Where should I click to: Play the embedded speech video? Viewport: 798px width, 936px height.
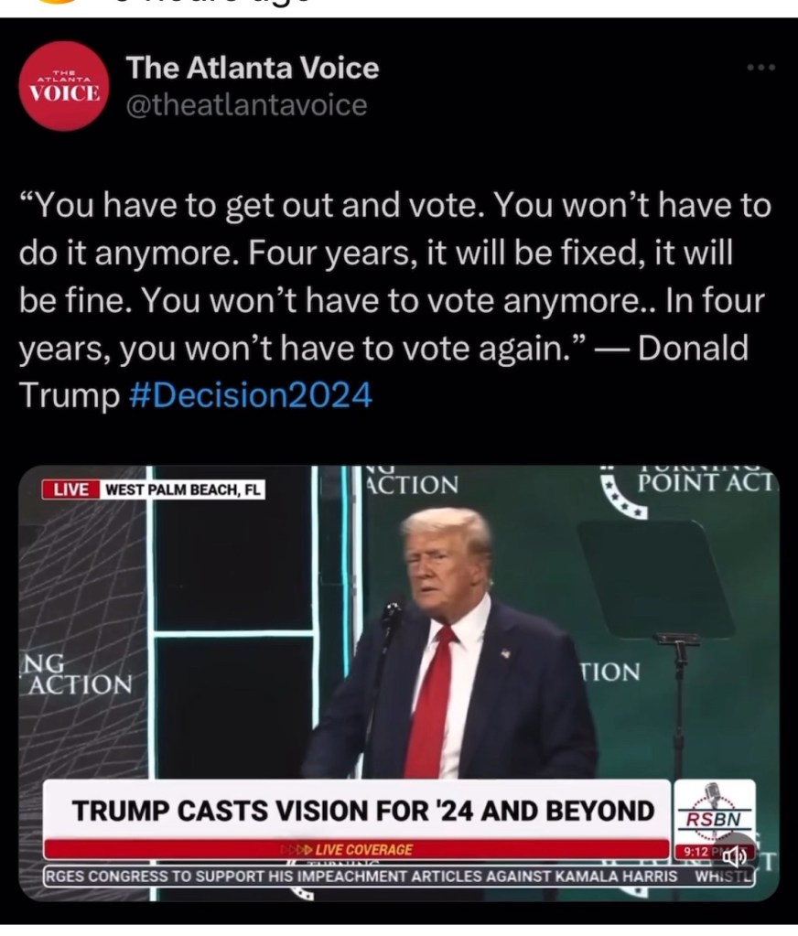399,683
